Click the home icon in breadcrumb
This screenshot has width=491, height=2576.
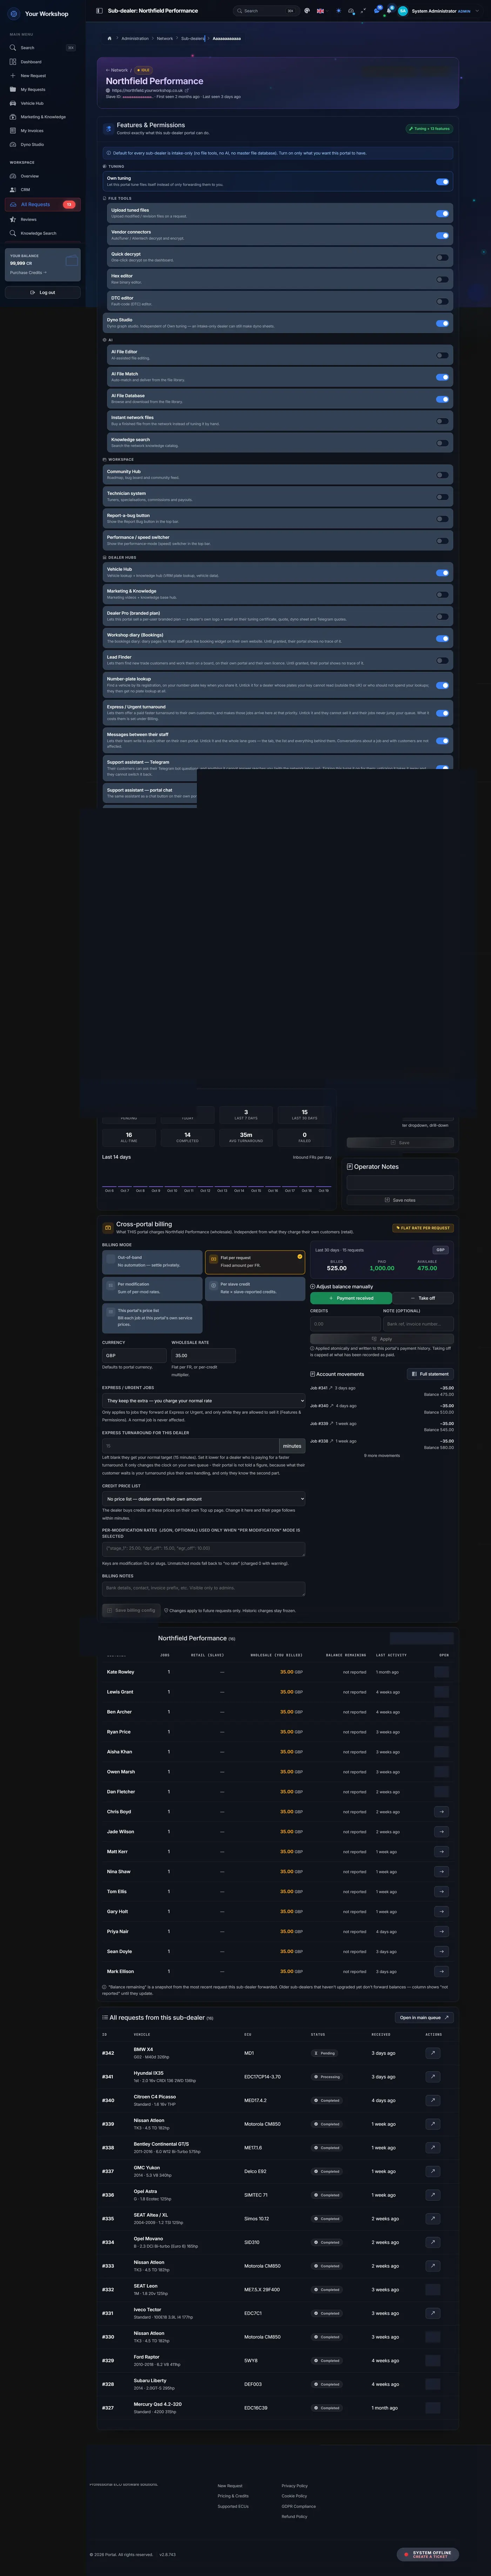click(110, 38)
